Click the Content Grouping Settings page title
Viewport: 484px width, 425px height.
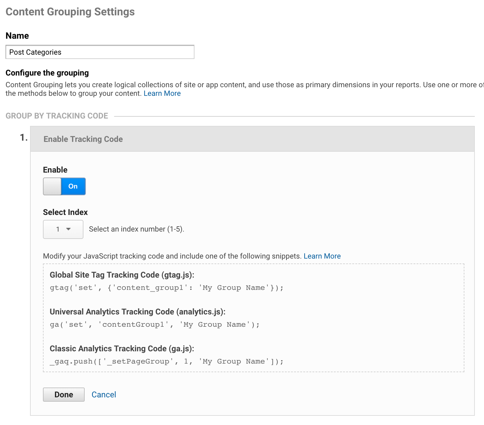click(x=70, y=12)
